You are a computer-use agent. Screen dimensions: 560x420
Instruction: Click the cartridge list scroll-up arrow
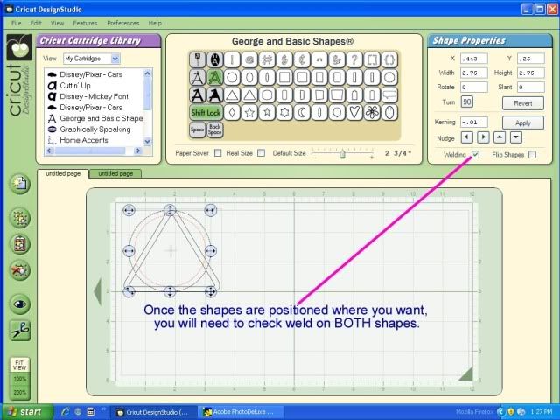[148, 73]
